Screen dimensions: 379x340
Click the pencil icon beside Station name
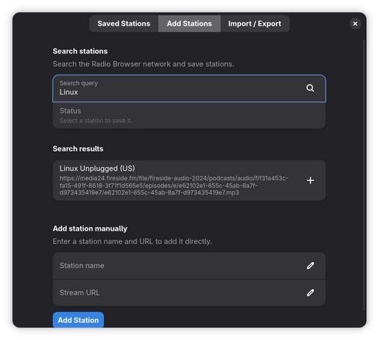pos(310,266)
